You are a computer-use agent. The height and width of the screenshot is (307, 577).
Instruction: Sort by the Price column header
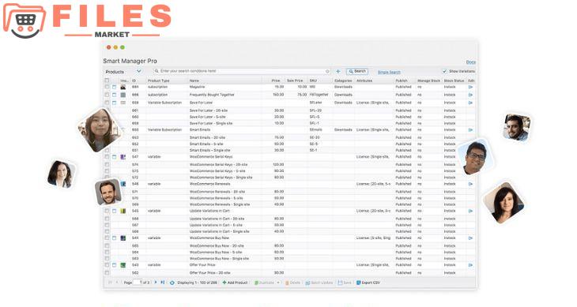(276, 80)
